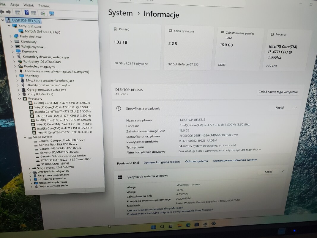The height and width of the screenshot is (238, 317).
Task: Click the update driver toolbar icon
Action: click(x=43, y=13)
